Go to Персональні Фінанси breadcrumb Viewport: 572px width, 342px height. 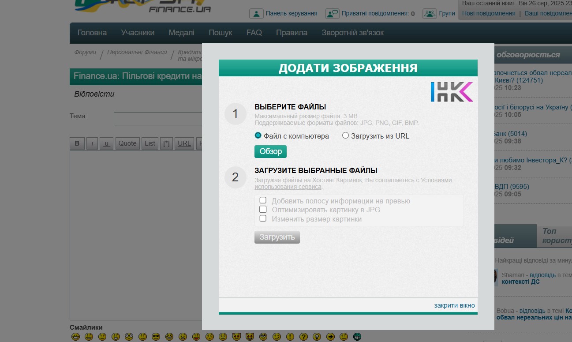[137, 52]
